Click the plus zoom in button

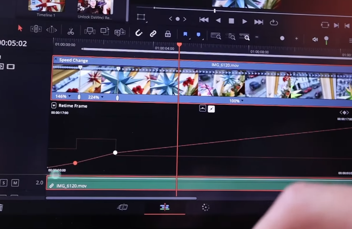pos(297,39)
